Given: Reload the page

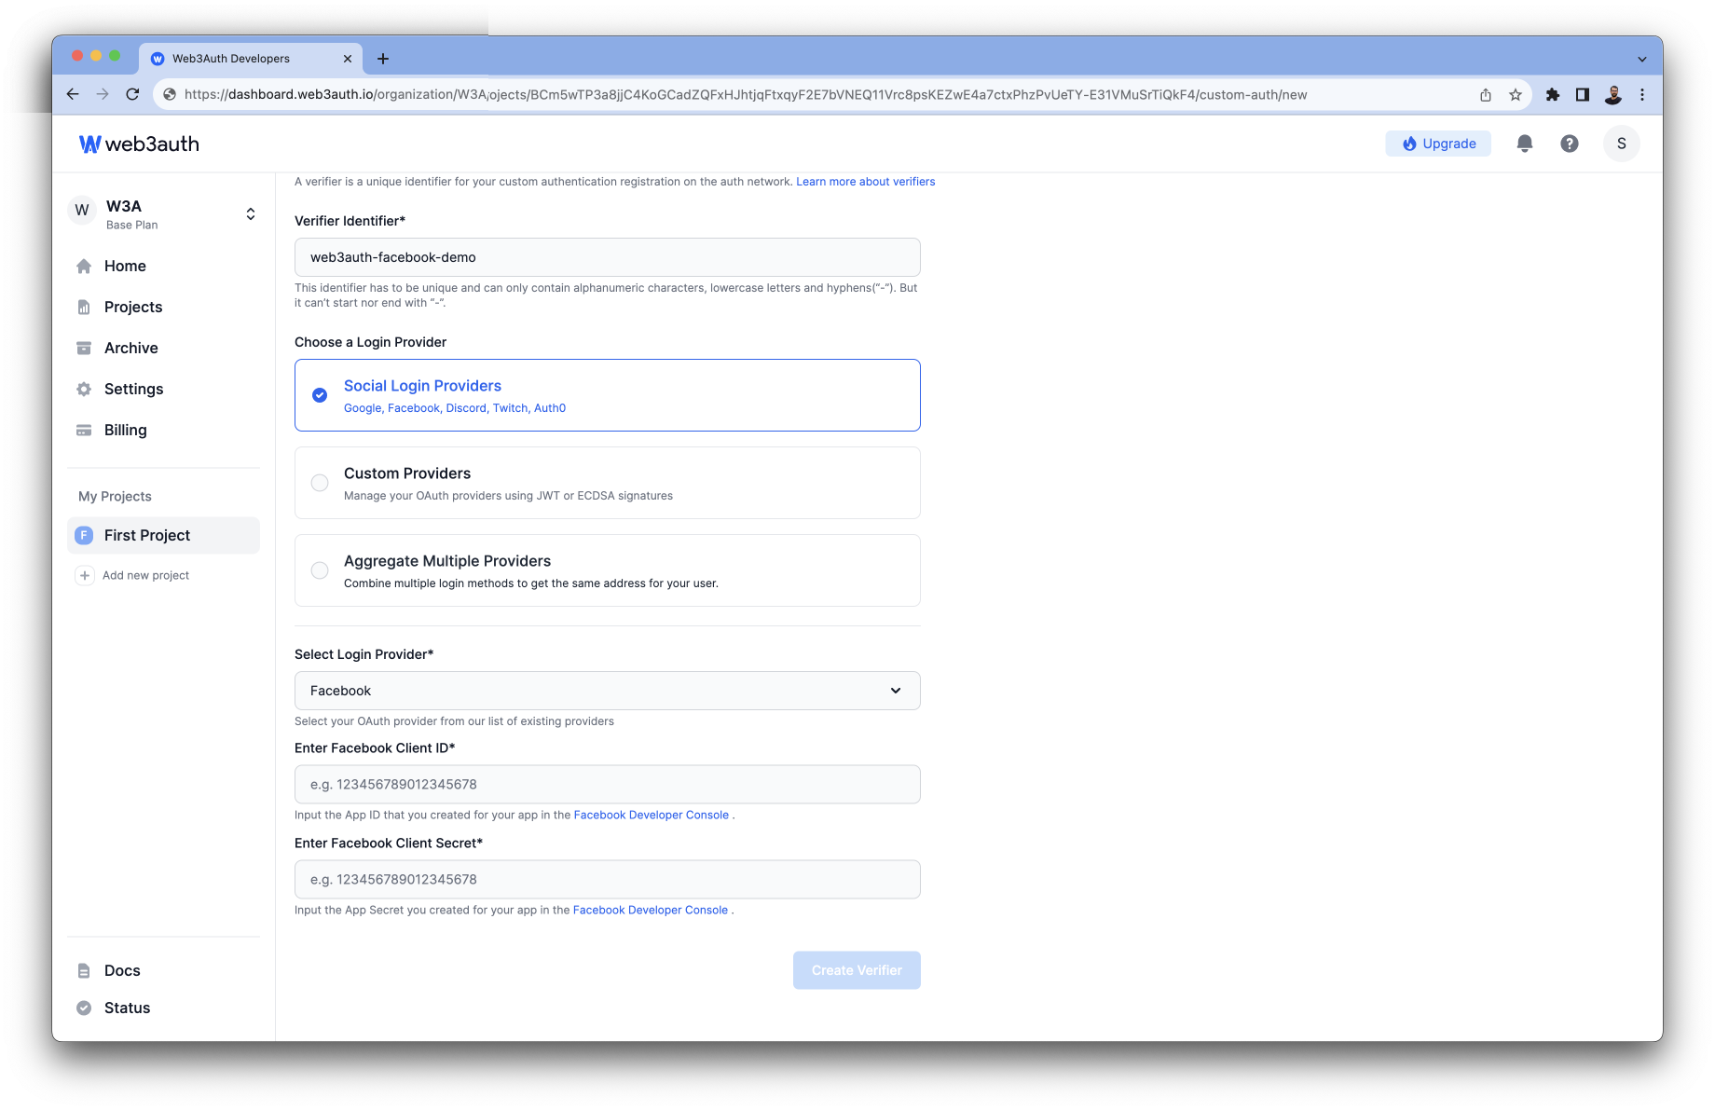Looking at the screenshot, I should pos(132,94).
